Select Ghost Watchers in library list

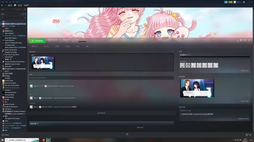click(x=10, y=40)
